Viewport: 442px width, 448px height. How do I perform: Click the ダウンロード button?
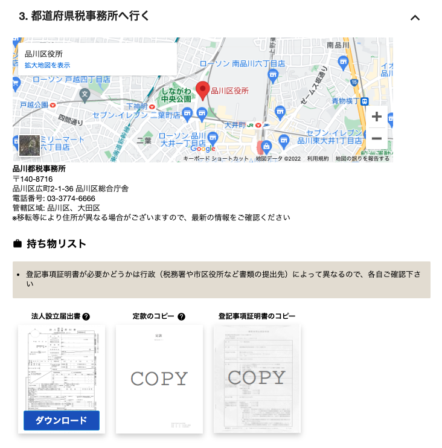pyautogui.click(x=62, y=420)
